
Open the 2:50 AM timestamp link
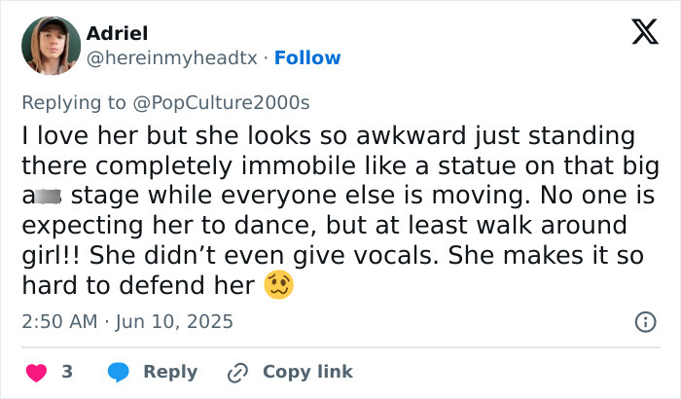tap(59, 321)
